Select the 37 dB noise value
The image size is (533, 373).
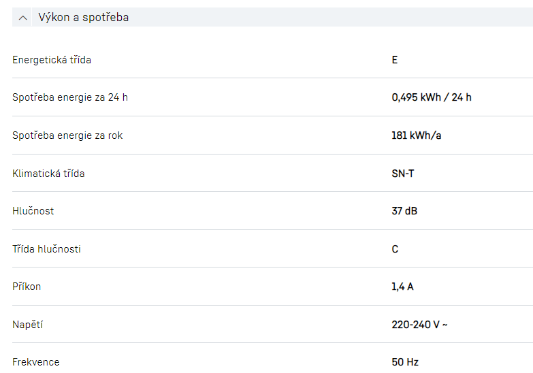[404, 211]
